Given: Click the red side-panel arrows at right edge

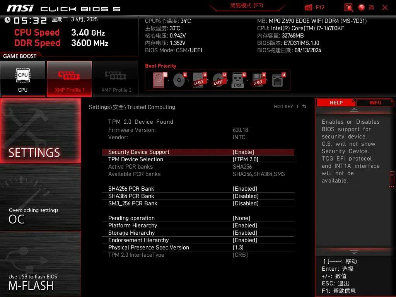Looking at the screenshot, I should [392, 186].
